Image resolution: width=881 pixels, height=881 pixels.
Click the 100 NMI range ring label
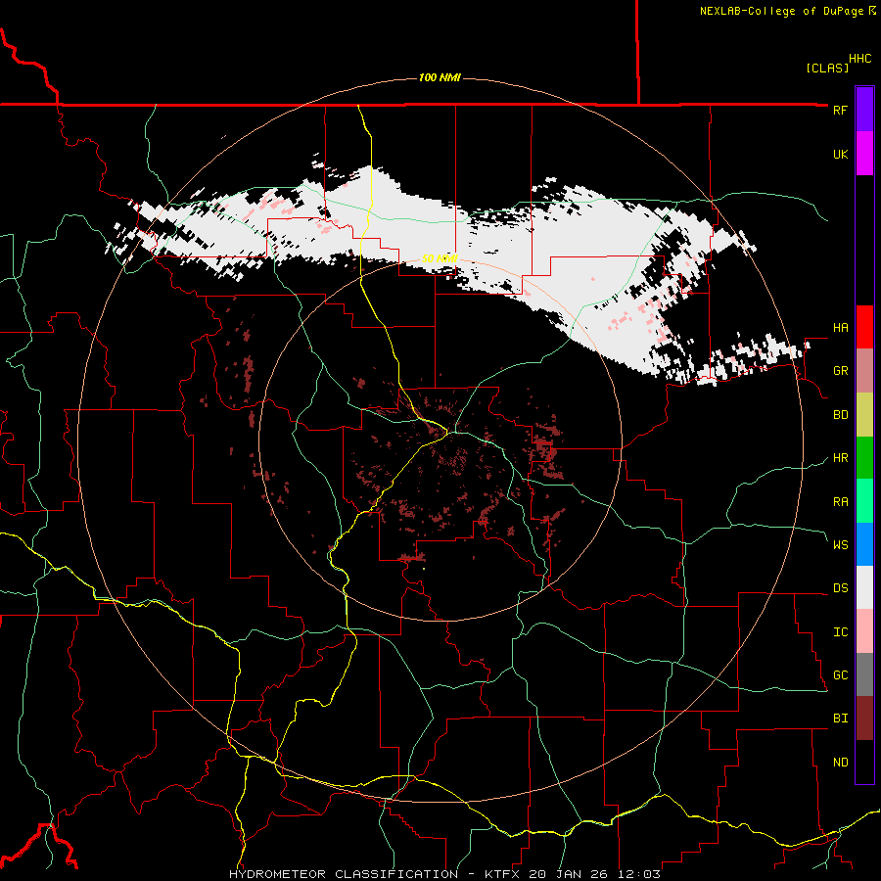pyautogui.click(x=440, y=77)
